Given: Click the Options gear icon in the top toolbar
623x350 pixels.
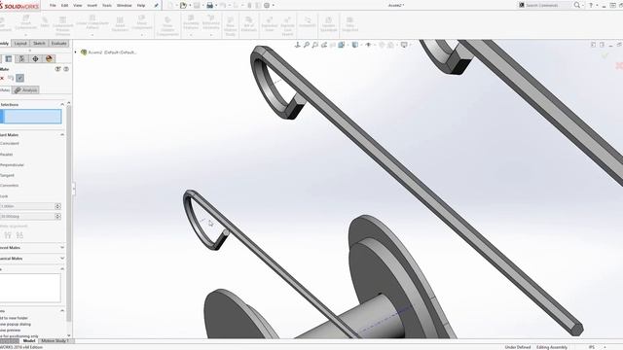Looking at the screenshot, I should click(x=267, y=5).
